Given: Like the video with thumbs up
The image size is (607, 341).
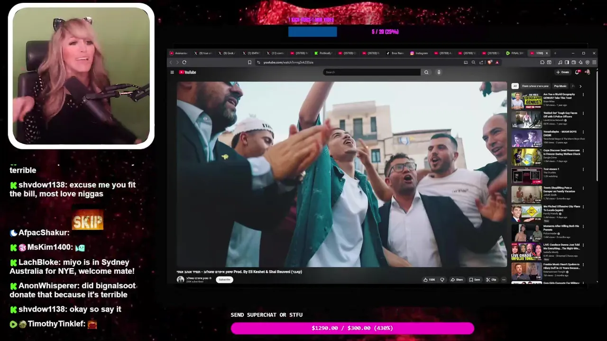Looking at the screenshot, I should 429,279.
